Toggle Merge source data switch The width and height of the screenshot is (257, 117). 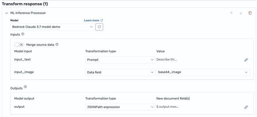[19, 45]
